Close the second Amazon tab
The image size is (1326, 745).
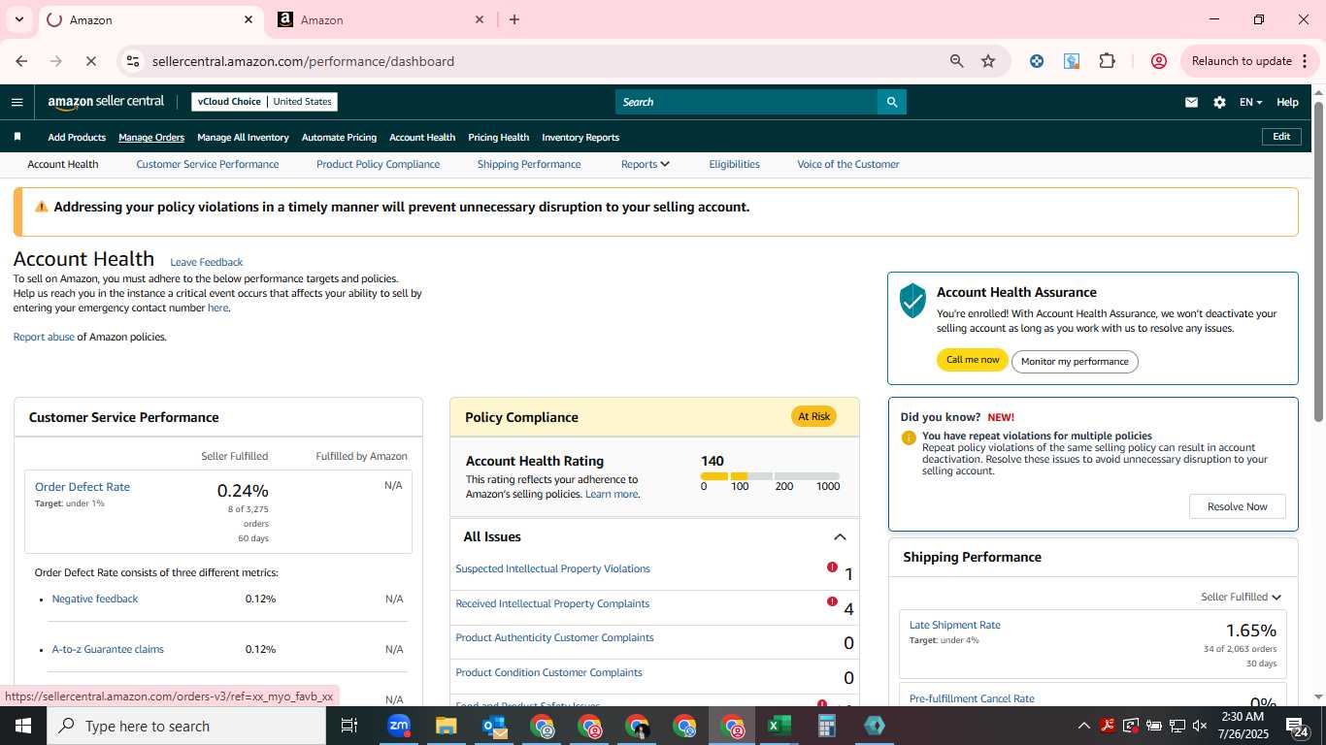(x=480, y=19)
